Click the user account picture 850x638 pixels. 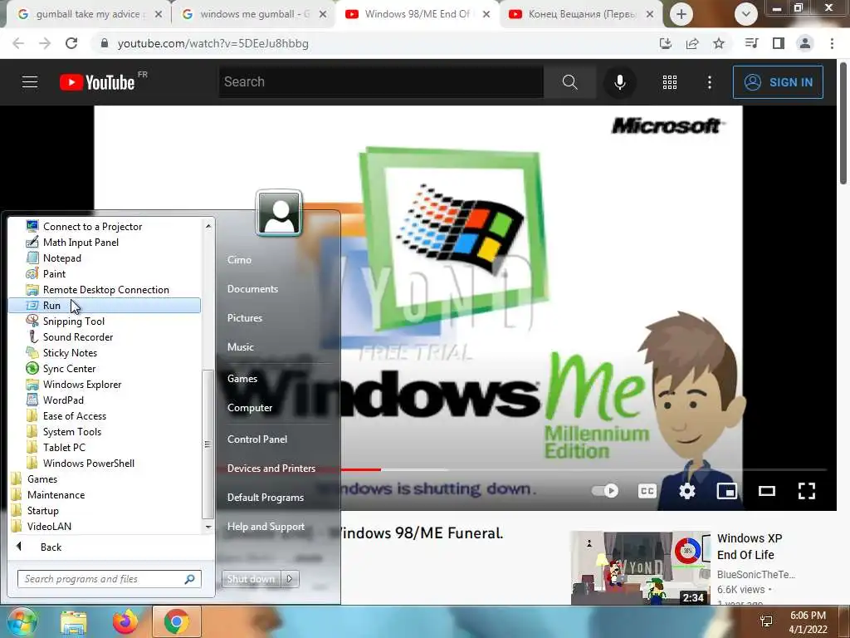point(279,213)
